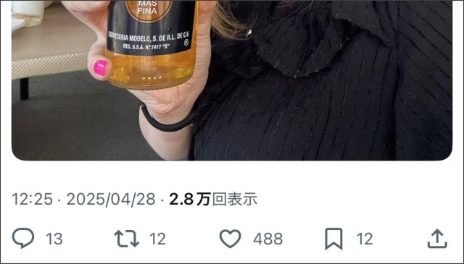Click the MAS FINA bottle label in photo
This screenshot has height=264, width=464.
tap(147, 7)
